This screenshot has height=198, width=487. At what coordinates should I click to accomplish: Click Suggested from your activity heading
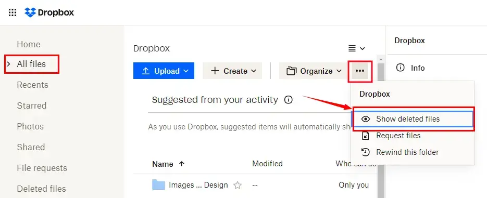[215, 100]
